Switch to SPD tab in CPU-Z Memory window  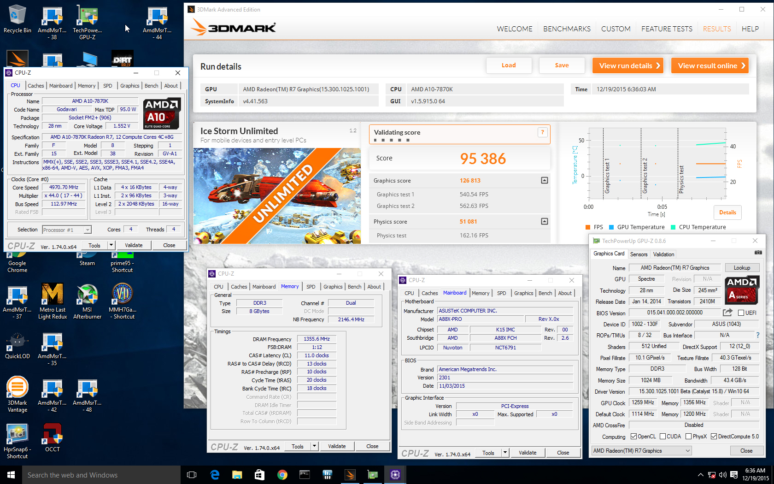[x=311, y=287]
